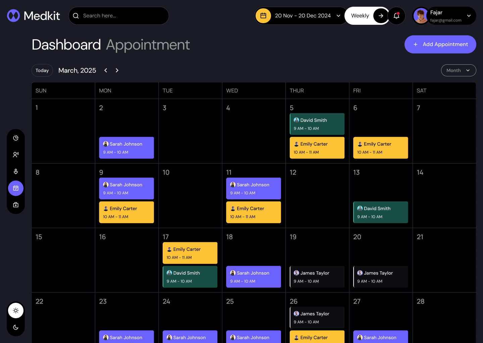
Task: Click the search magnifier icon
Action: (76, 15)
